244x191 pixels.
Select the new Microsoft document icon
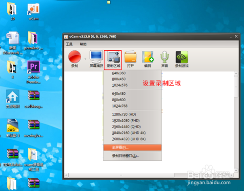pyautogui.click(x=13, y=43)
